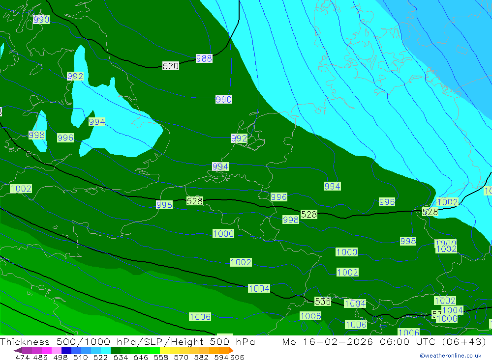
Task: Select the legend value 558
Action: point(161,358)
